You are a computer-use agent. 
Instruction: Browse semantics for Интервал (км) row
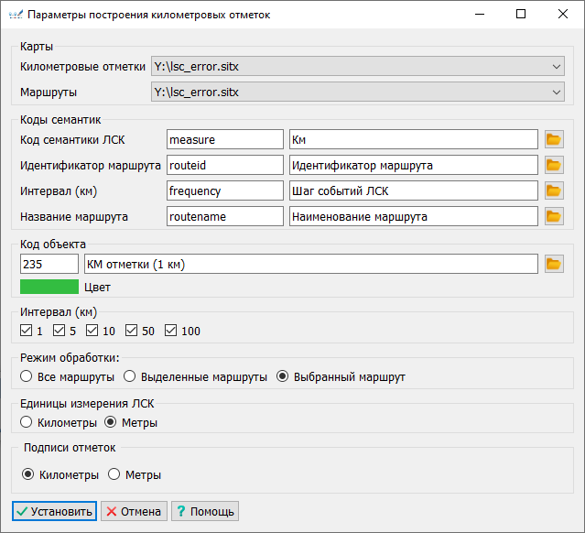point(553,190)
